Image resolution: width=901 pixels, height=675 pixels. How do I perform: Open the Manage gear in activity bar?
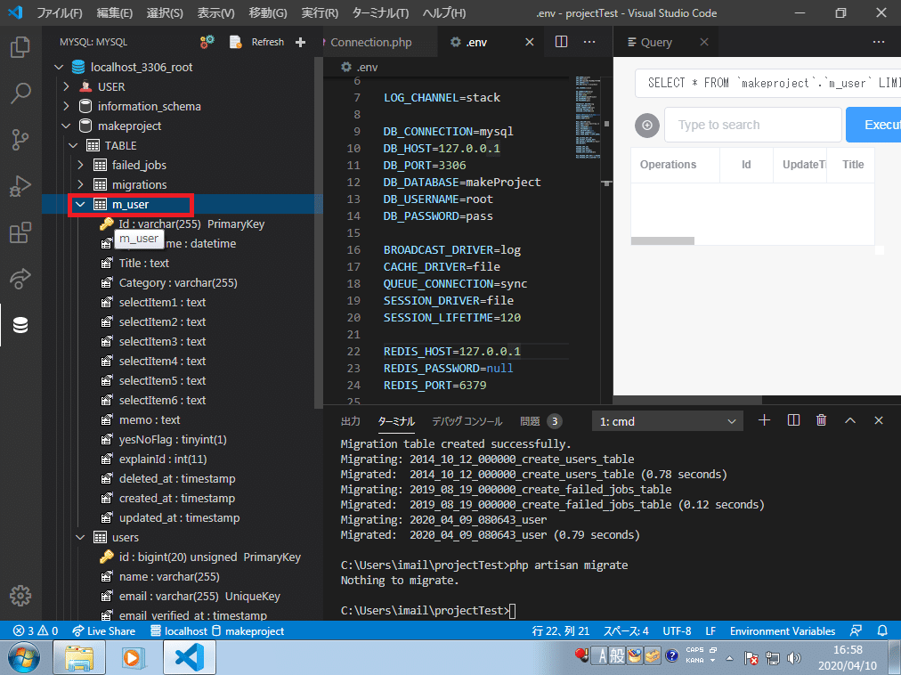(20, 596)
